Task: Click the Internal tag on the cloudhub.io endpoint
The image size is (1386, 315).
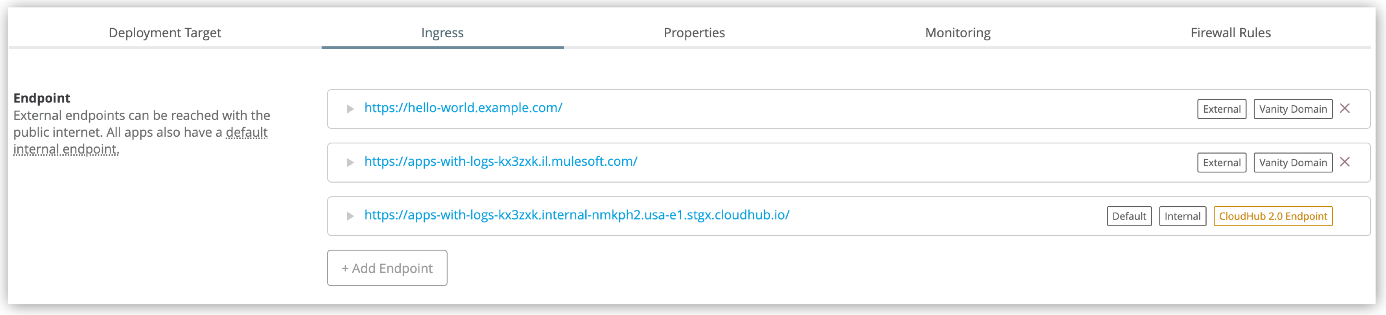Action: [x=1182, y=216]
